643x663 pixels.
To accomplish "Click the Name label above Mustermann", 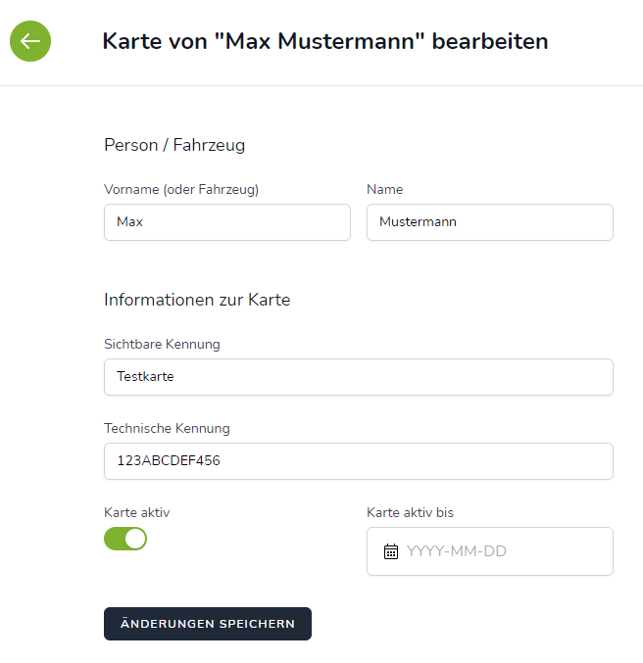I will [384, 189].
